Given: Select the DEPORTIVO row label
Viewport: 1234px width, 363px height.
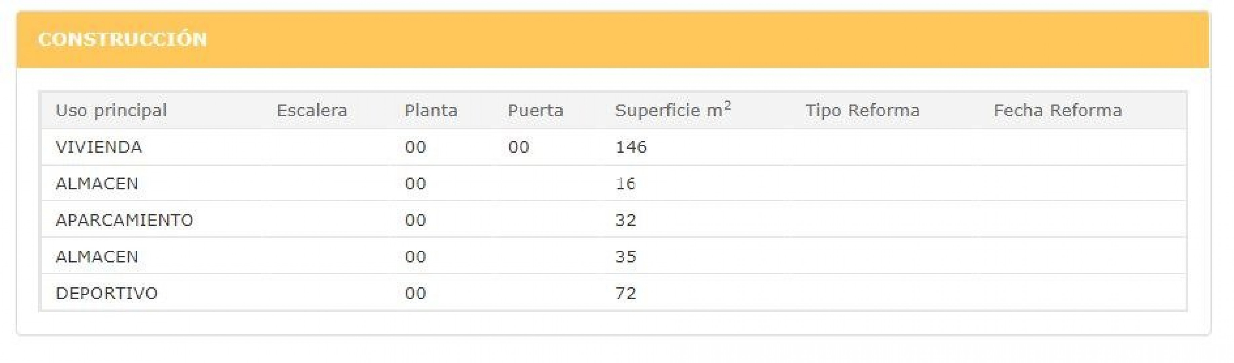Looking at the screenshot, I should click(107, 293).
